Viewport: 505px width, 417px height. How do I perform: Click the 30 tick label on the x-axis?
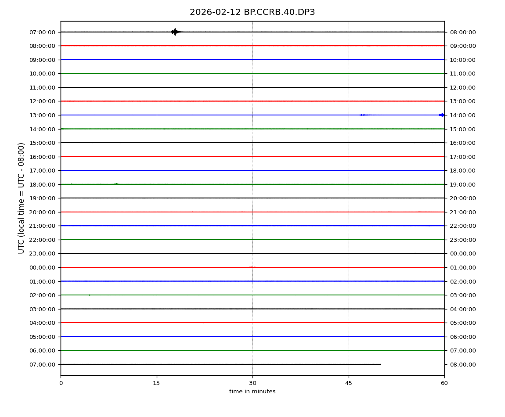tap(252, 383)
